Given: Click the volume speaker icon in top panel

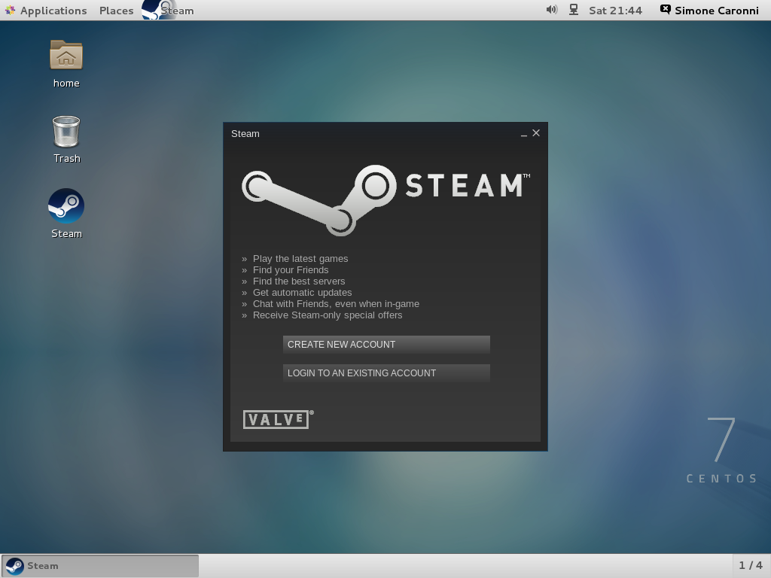Looking at the screenshot, I should 552,10.
